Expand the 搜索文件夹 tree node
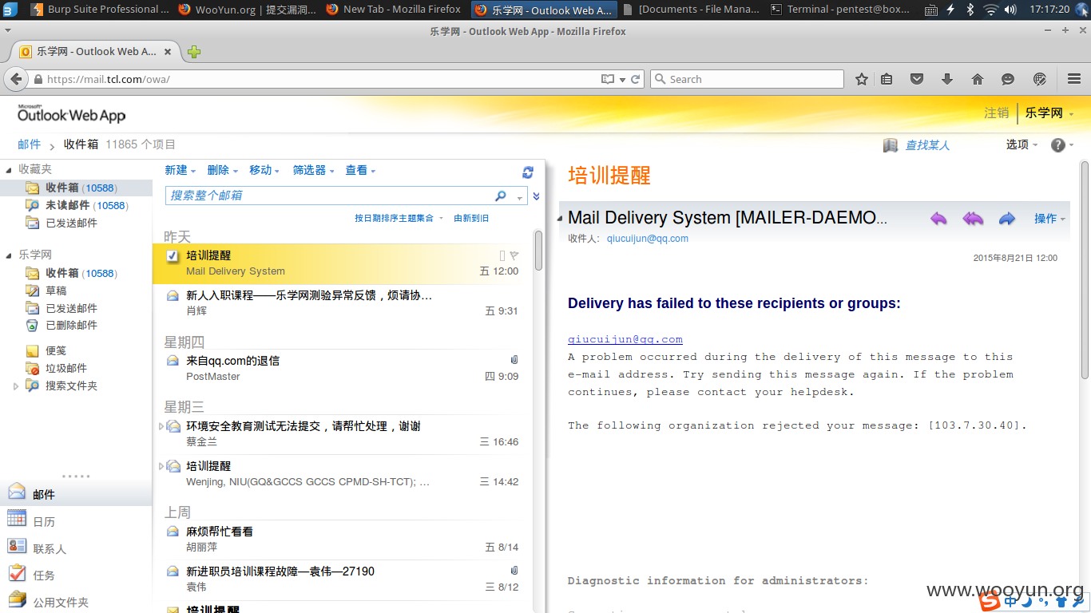The height and width of the screenshot is (613, 1091). point(15,386)
